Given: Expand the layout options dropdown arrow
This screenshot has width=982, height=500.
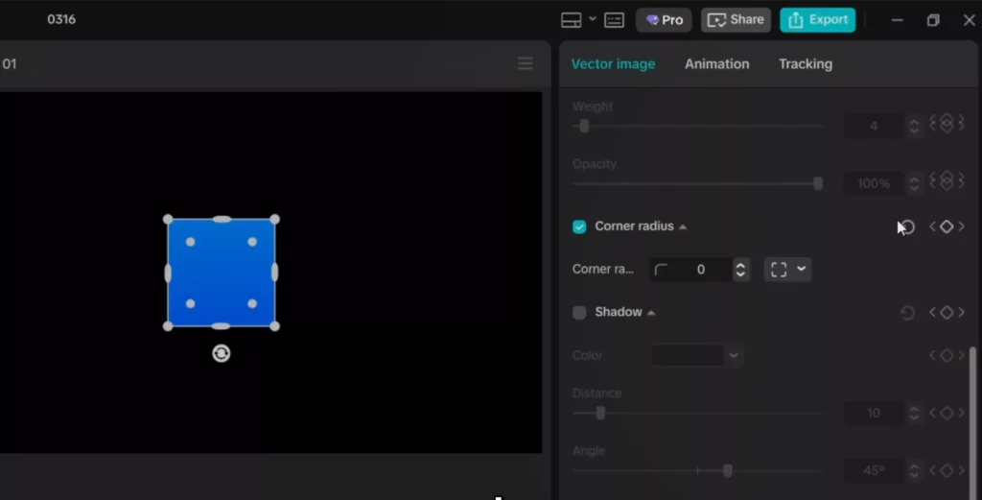Looking at the screenshot, I should 592,19.
